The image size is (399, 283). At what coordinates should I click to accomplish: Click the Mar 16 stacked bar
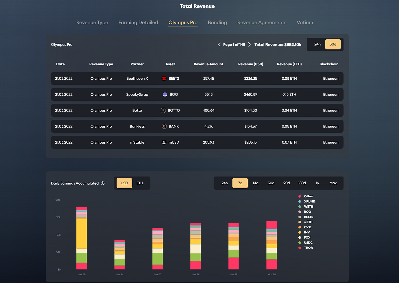tap(119, 255)
